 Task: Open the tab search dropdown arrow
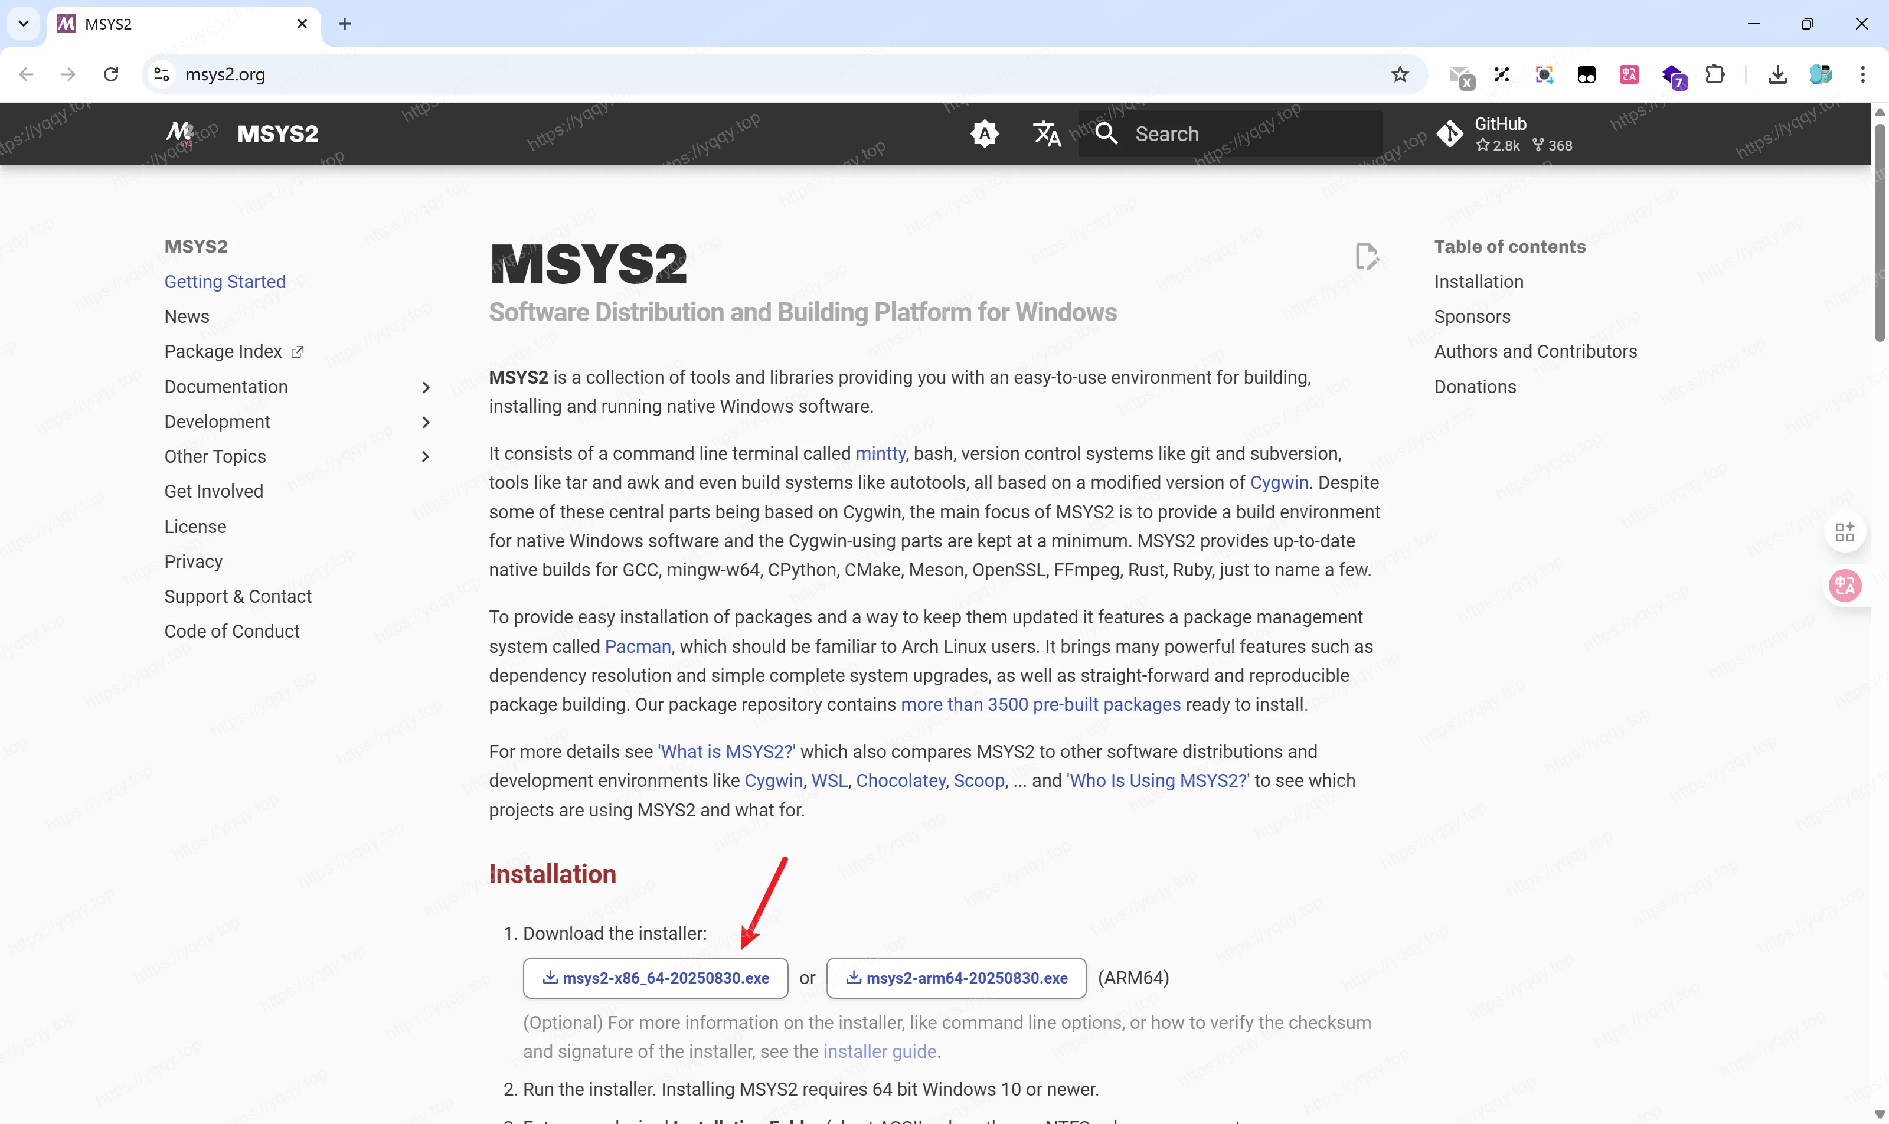click(24, 24)
